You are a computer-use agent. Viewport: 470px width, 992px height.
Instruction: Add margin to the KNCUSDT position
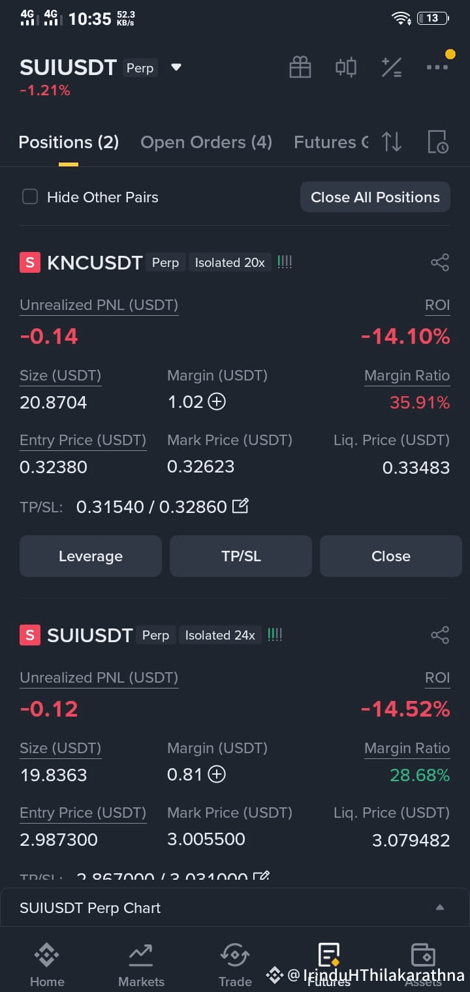217,401
